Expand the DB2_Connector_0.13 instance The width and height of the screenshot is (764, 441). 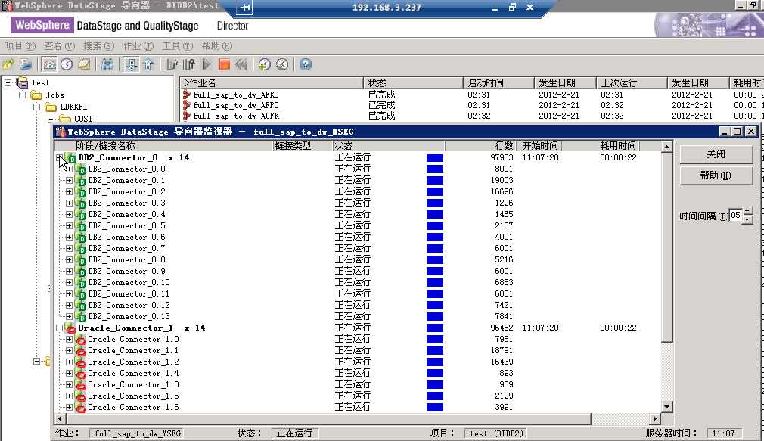click(x=69, y=317)
